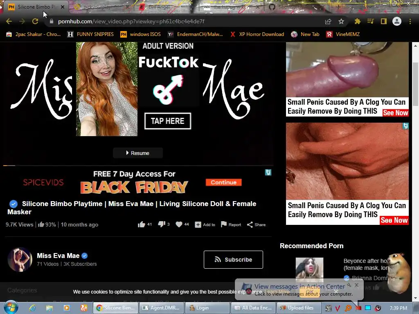The height and width of the screenshot is (314, 419).
Task: Click the channel avatar thumbnail
Action: pos(20,260)
